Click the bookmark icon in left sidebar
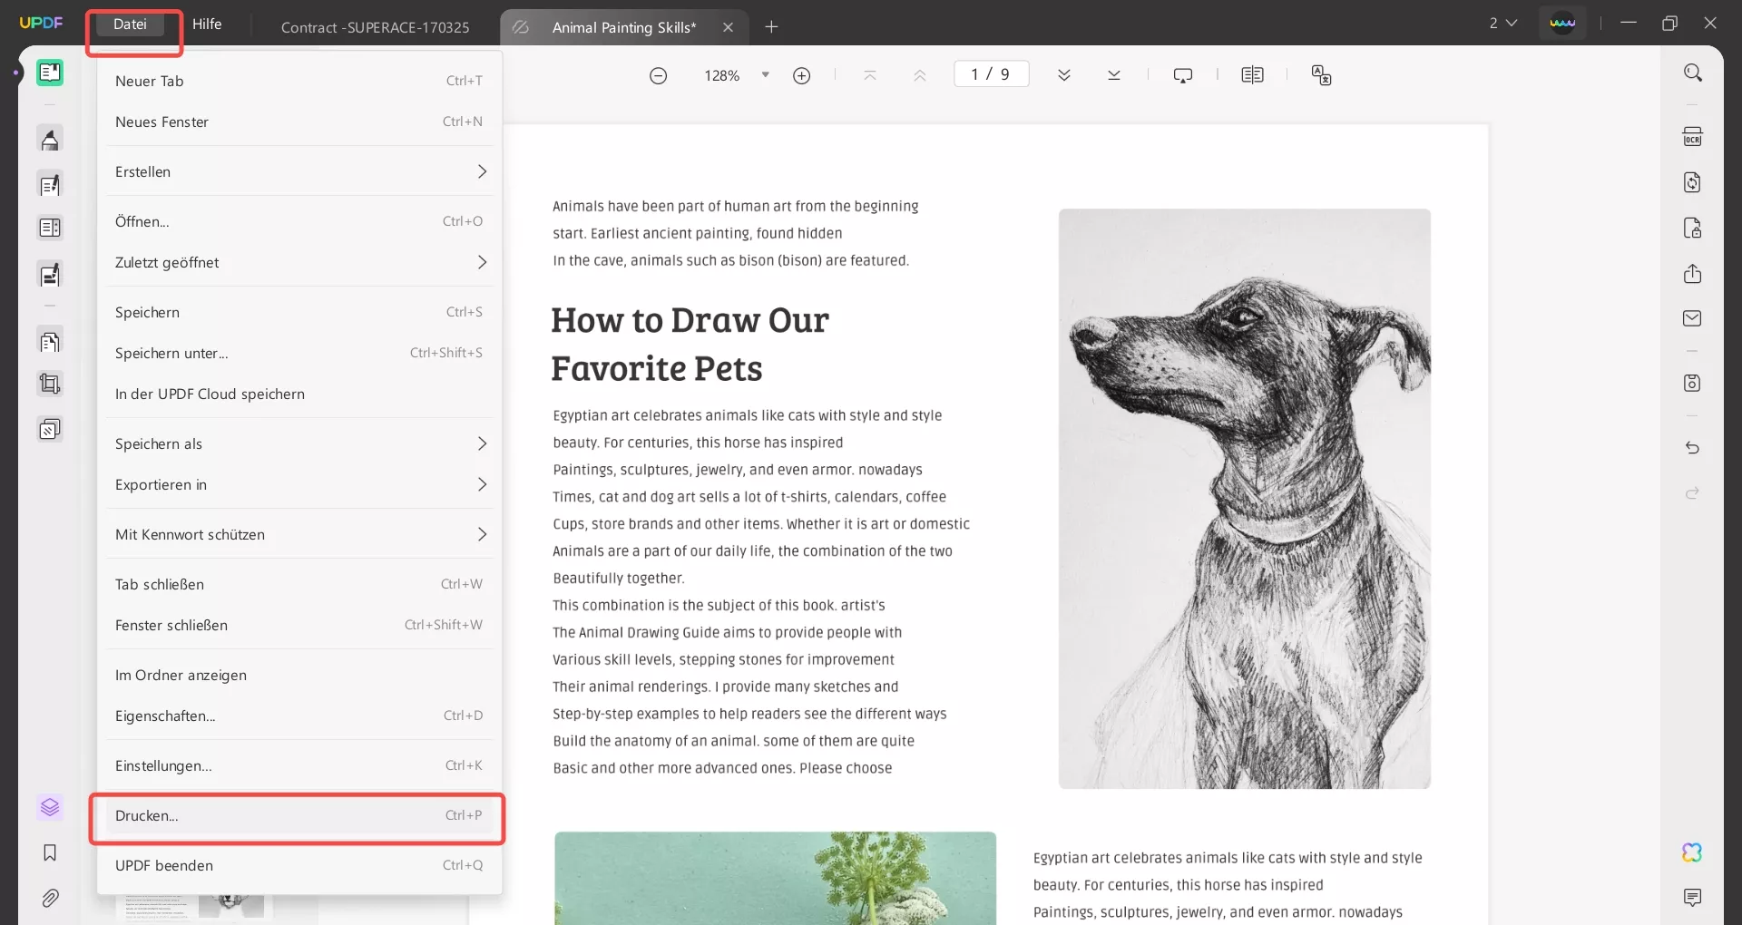Image resolution: width=1742 pixels, height=925 pixels. point(50,852)
